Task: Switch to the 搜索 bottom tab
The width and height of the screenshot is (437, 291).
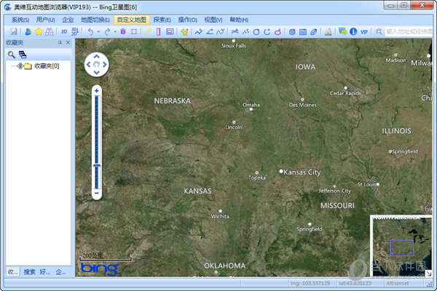Action: [29, 272]
